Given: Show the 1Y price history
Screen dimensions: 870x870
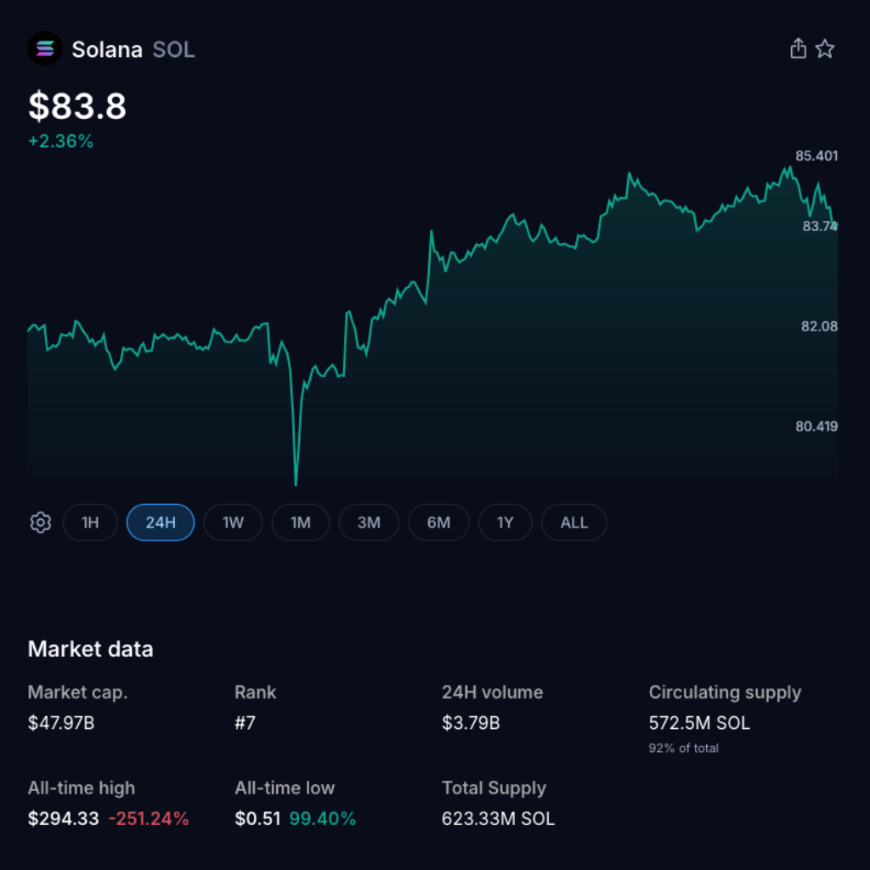Looking at the screenshot, I should click(x=506, y=523).
